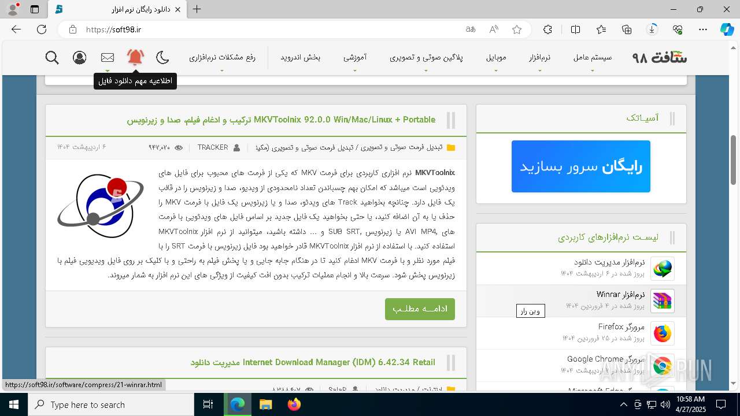Open a new tab with plus button
The width and height of the screenshot is (740, 416).
pyautogui.click(x=197, y=9)
